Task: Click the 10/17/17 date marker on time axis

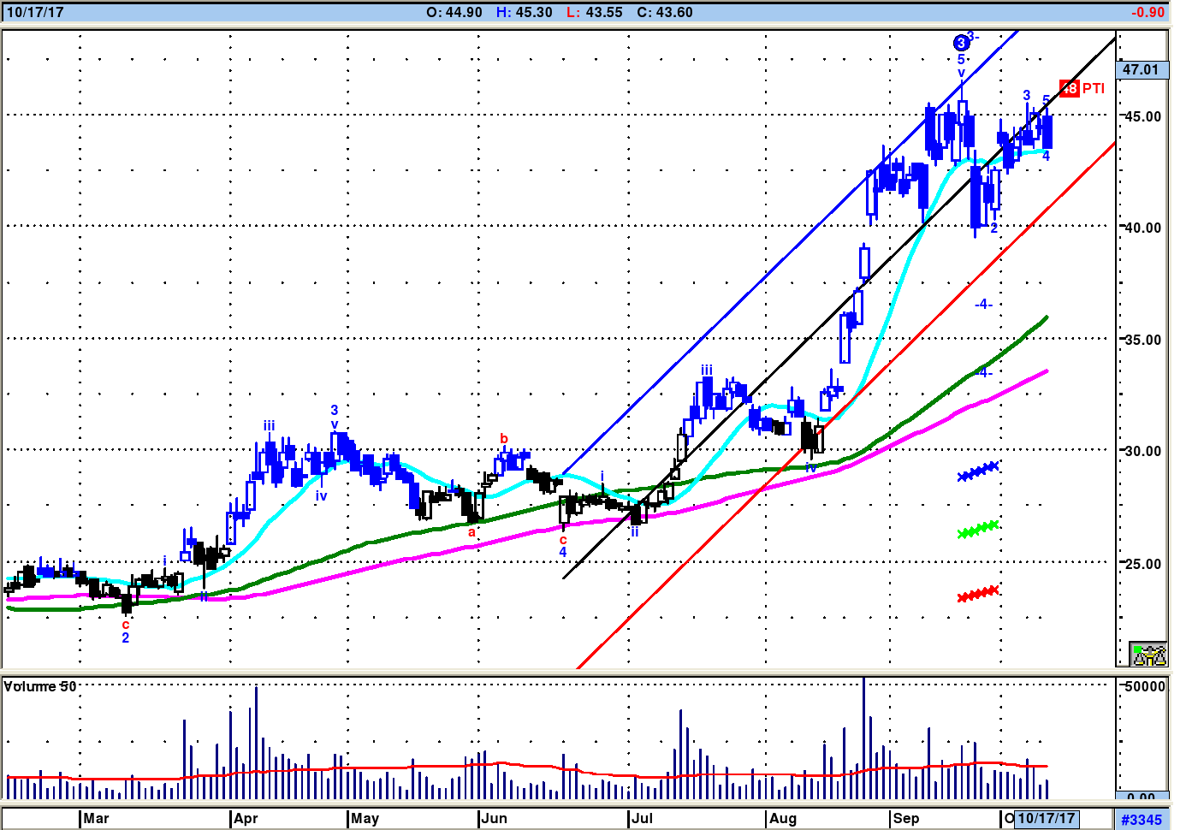Action: pyautogui.click(x=1046, y=819)
